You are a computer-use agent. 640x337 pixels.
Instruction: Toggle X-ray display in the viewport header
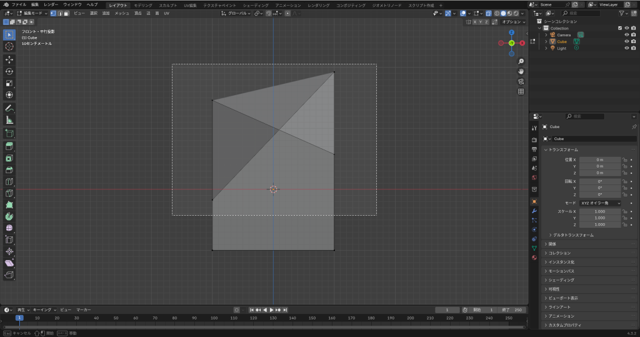coord(487,13)
